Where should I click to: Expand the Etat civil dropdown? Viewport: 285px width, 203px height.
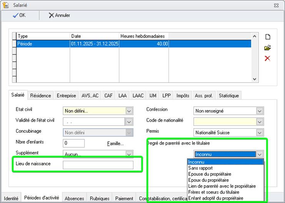tap(129, 111)
